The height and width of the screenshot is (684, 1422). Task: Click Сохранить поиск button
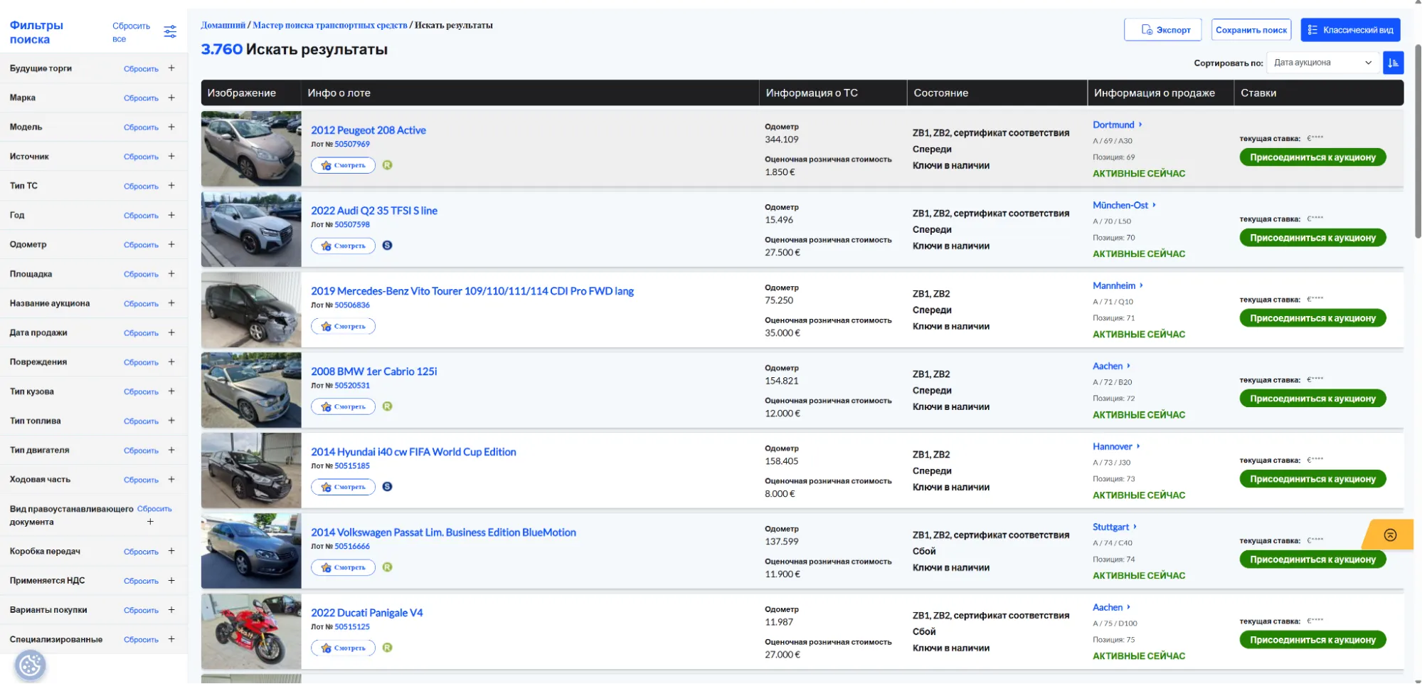click(x=1251, y=30)
